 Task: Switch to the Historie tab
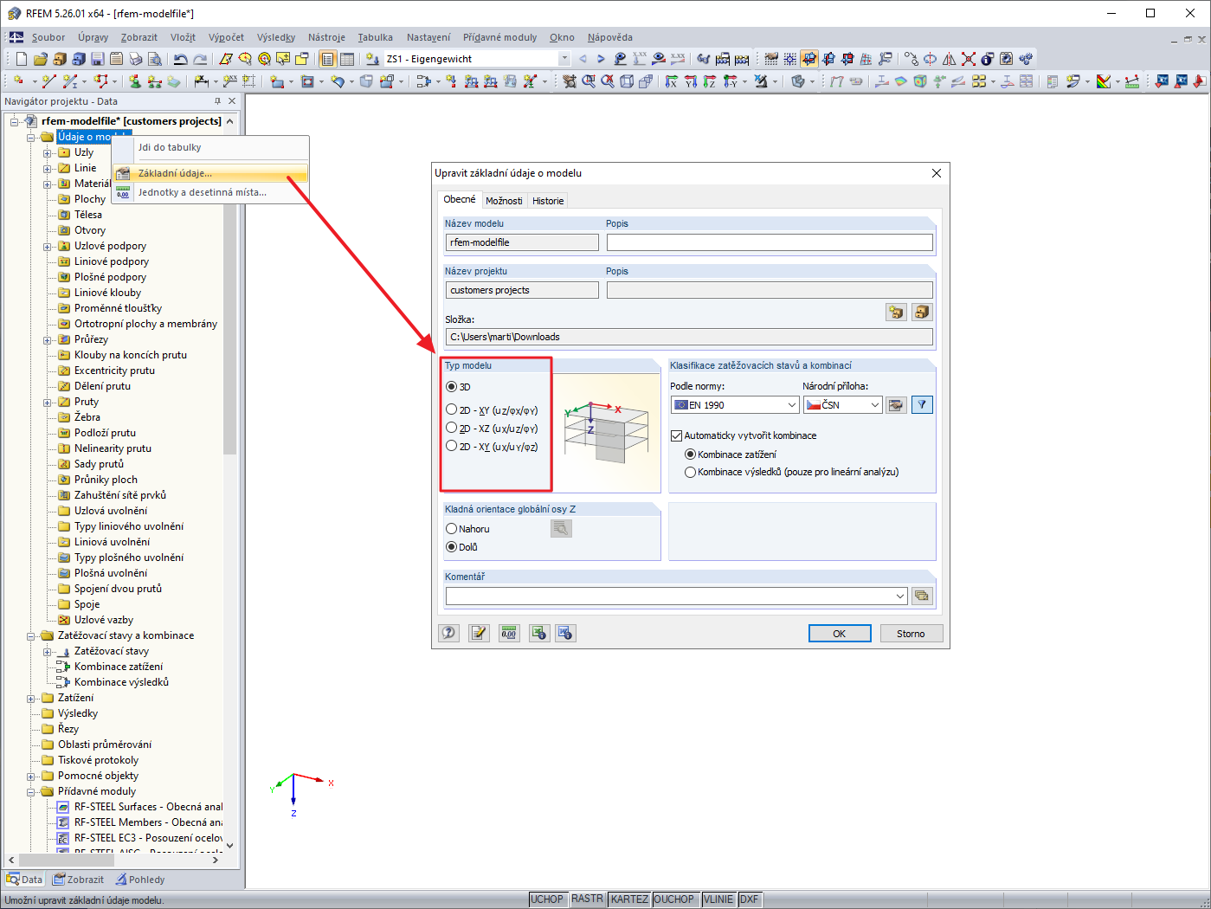[548, 201]
